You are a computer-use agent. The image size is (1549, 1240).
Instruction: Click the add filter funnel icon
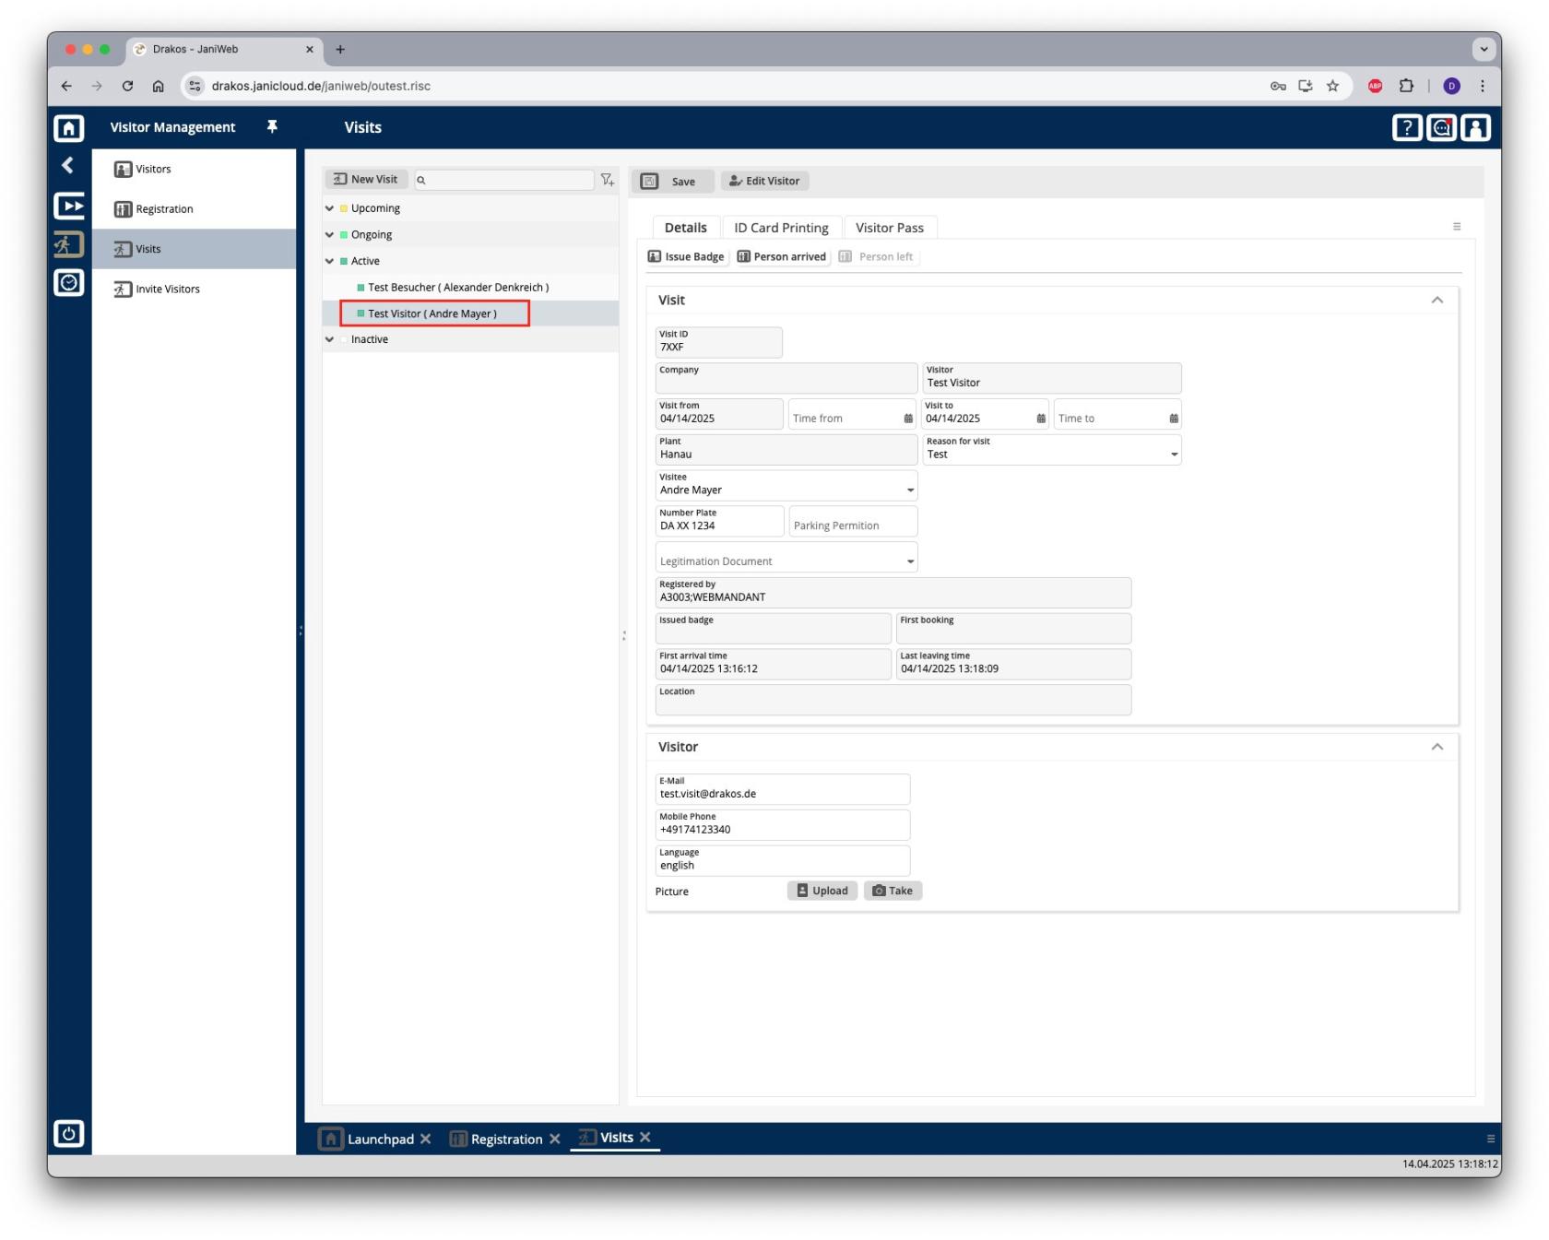click(607, 180)
